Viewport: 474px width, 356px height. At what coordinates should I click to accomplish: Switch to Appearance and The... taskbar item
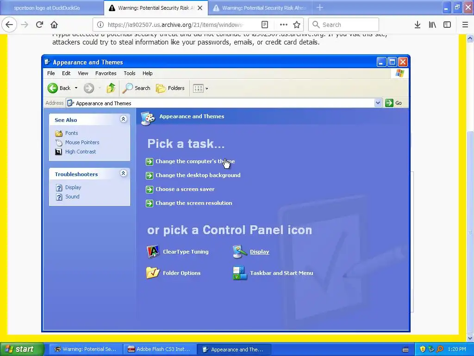[x=234, y=349]
